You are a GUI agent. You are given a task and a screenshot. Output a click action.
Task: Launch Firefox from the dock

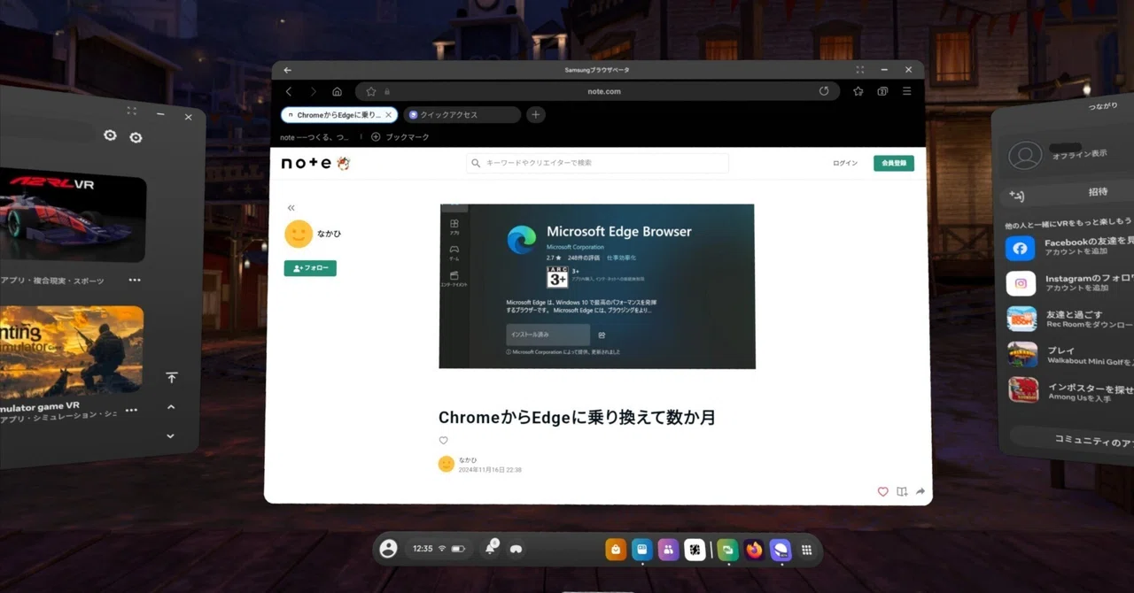pos(754,550)
